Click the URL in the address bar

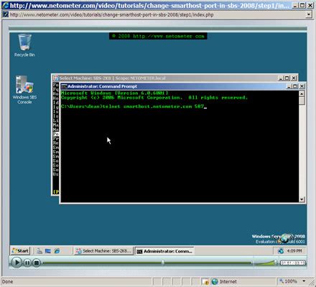(x=111, y=15)
